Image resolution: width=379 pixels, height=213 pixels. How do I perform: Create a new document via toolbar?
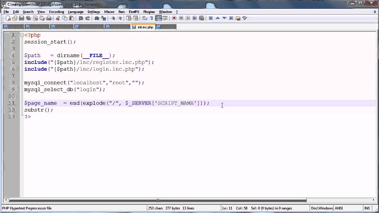8,18
